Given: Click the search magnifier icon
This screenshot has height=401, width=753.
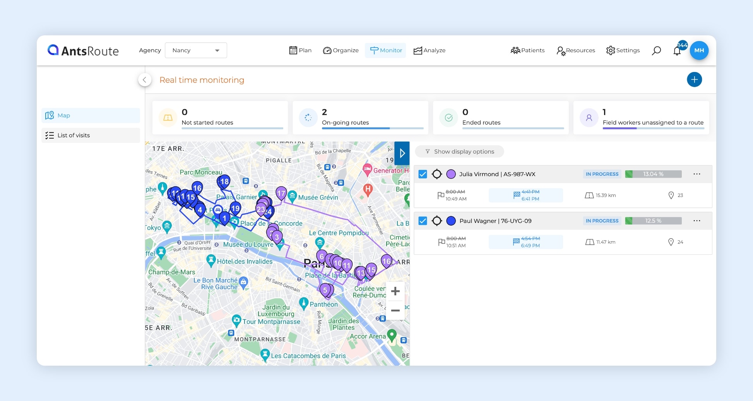Looking at the screenshot, I should coord(656,50).
